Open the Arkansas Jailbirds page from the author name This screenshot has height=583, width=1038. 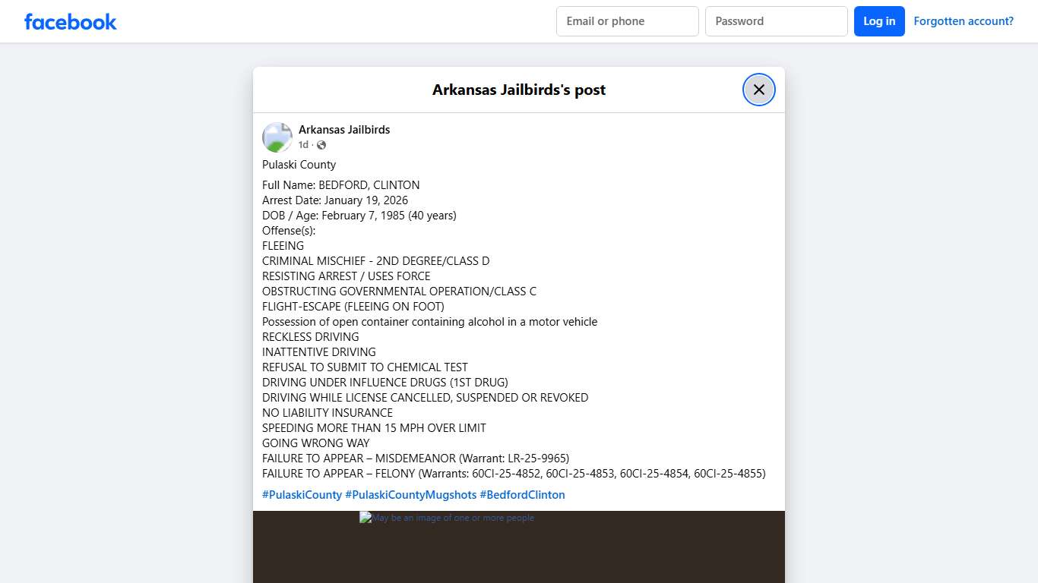click(x=343, y=129)
